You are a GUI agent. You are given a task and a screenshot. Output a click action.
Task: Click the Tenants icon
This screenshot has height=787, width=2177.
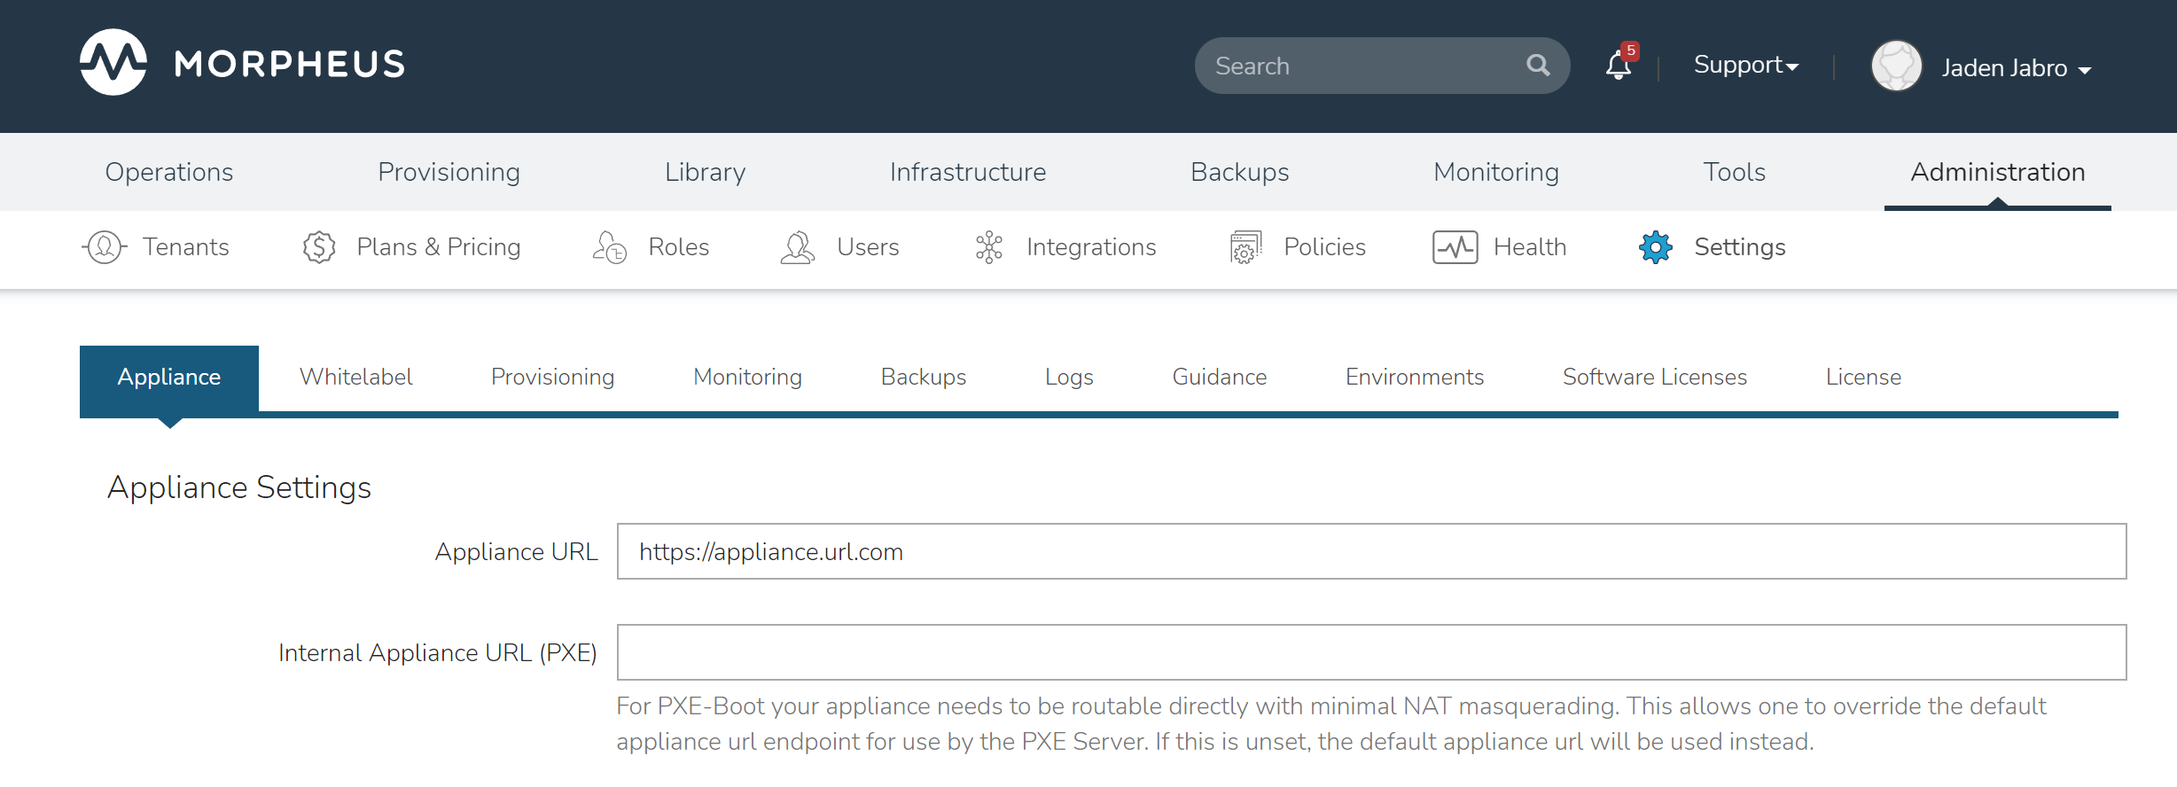[105, 247]
